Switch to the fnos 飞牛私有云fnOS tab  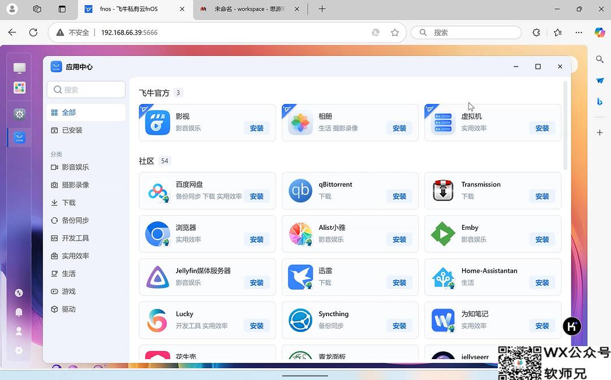pyautogui.click(x=135, y=9)
